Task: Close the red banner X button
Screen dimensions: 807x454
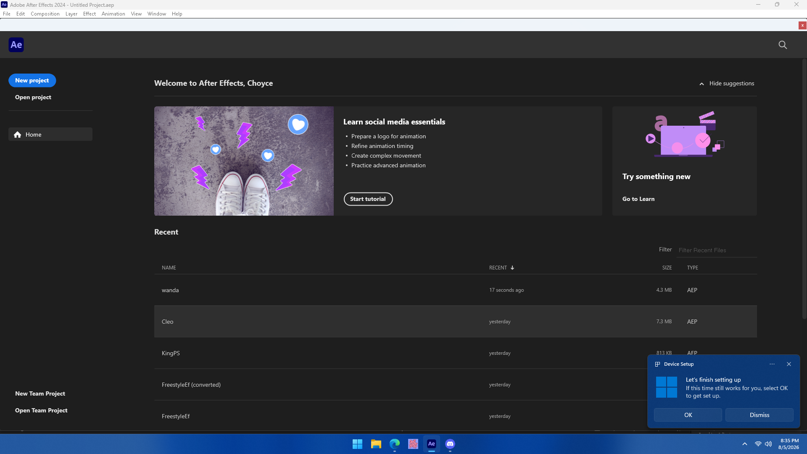Action: click(802, 25)
